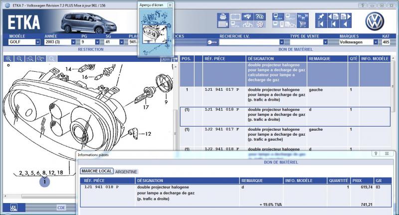Click the multiple shopping carts icon
This screenshot has width=399, height=215.
coord(302,16)
